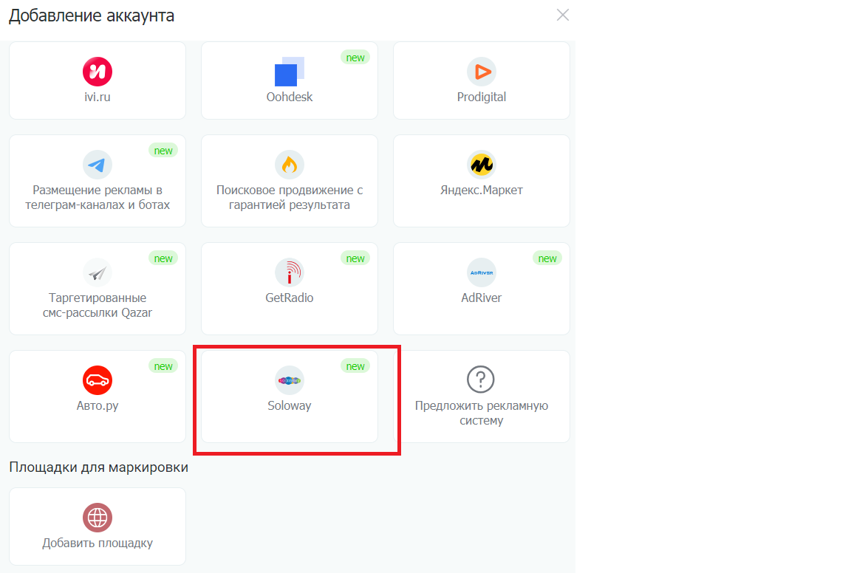
Task: Click the Oohdesk blue squares icon
Action: (x=290, y=72)
